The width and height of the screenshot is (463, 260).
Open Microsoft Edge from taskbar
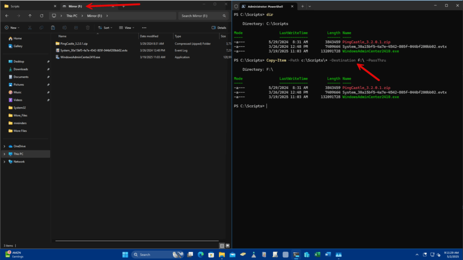pos(200,255)
